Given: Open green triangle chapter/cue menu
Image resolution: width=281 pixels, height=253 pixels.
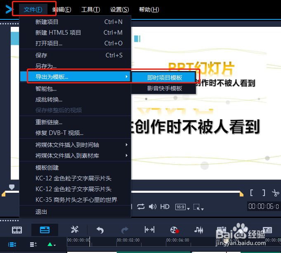Looking at the screenshot, I should point(52,244).
